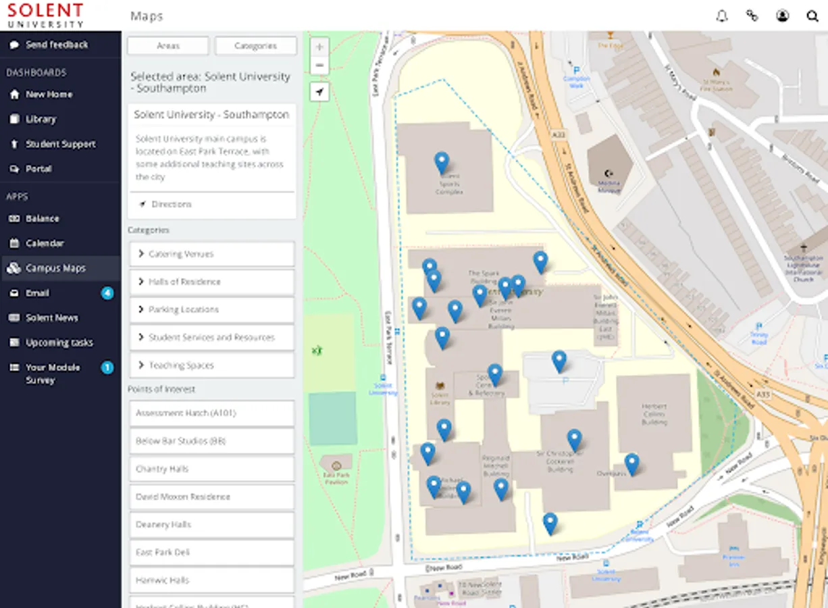828x608 pixels.
Task: Open the notifications bell icon
Action: tap(722, 16)
